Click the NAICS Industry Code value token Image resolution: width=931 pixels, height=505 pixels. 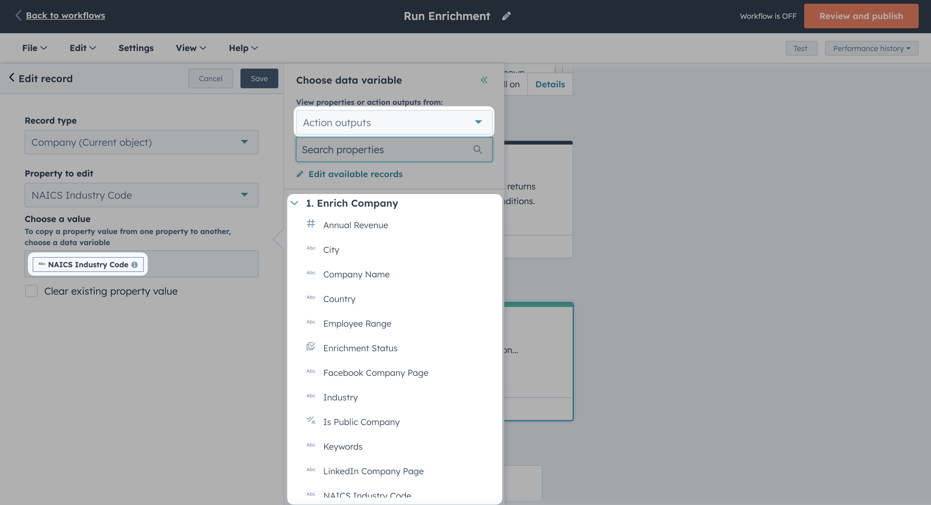pyautogui.click(x=88, y=264)
